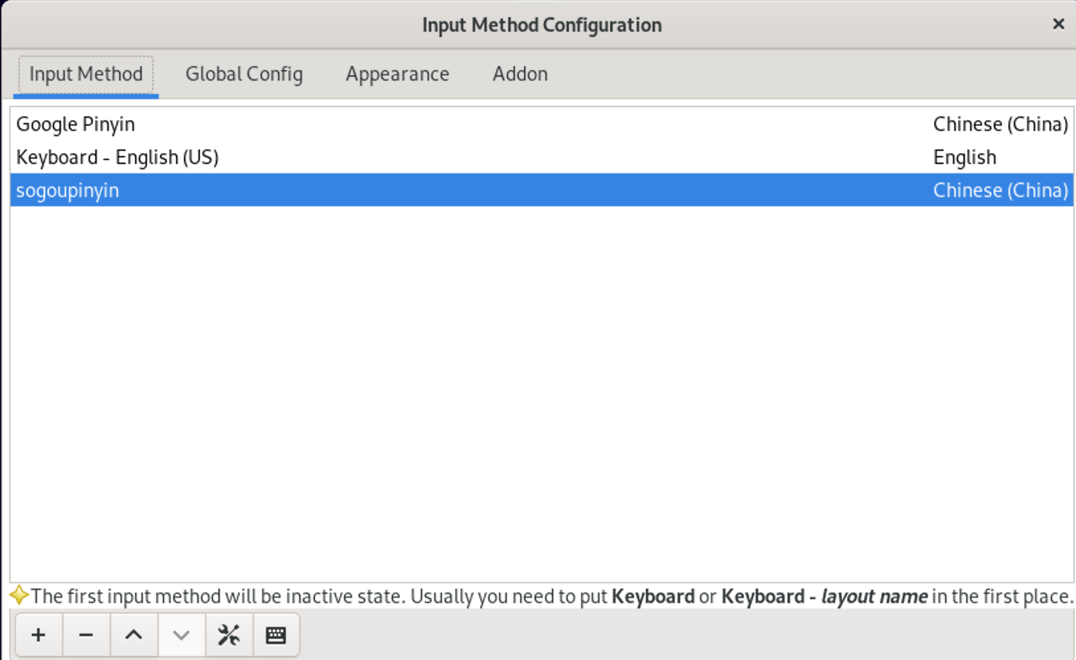Switch to the Appearance tab
The image size is (1076, 660).
[397, 74]
